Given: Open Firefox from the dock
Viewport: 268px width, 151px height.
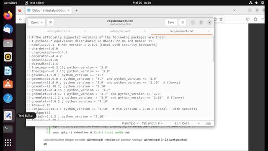Looking at the screenshot, I should [8, 15].
